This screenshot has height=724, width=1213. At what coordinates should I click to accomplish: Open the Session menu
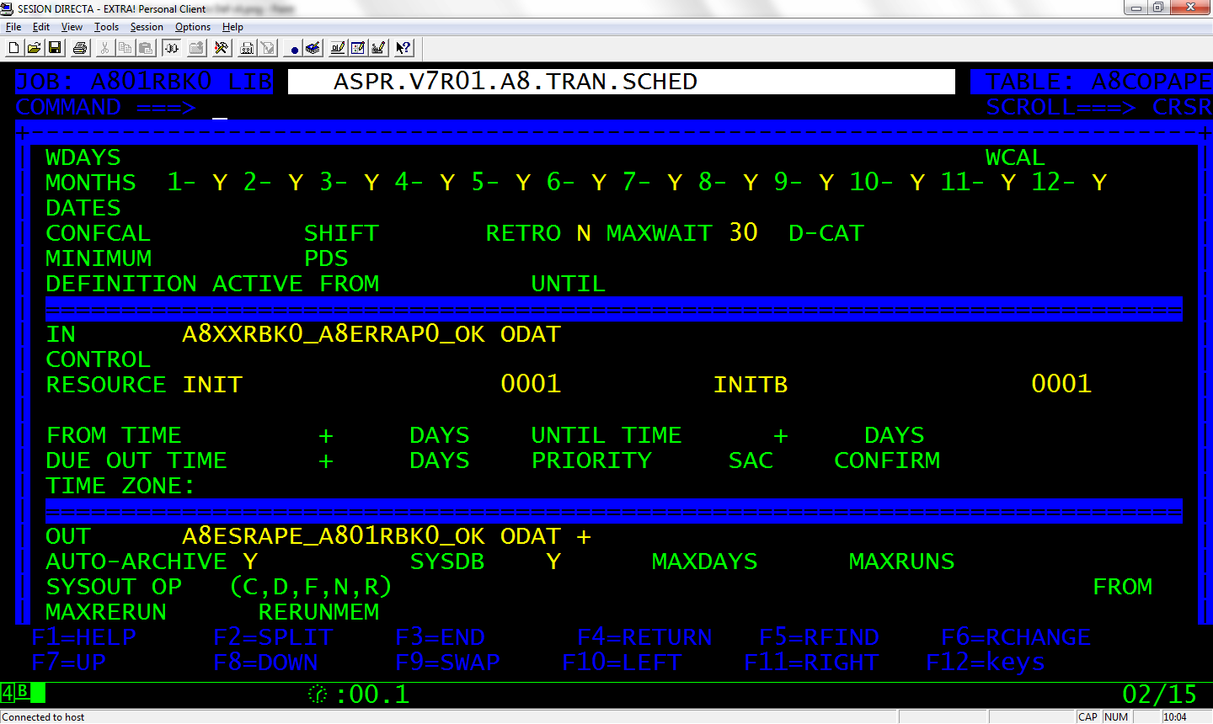coord(146,26)
